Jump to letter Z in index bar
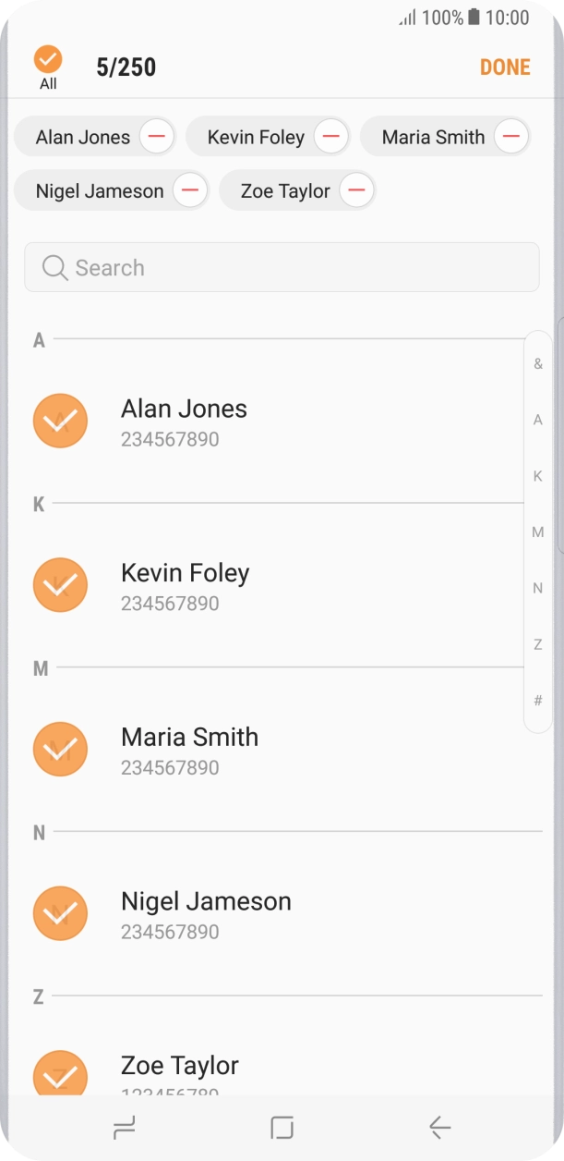The height and width of the screenshot is (1161, 564). (x=538, y=644)
